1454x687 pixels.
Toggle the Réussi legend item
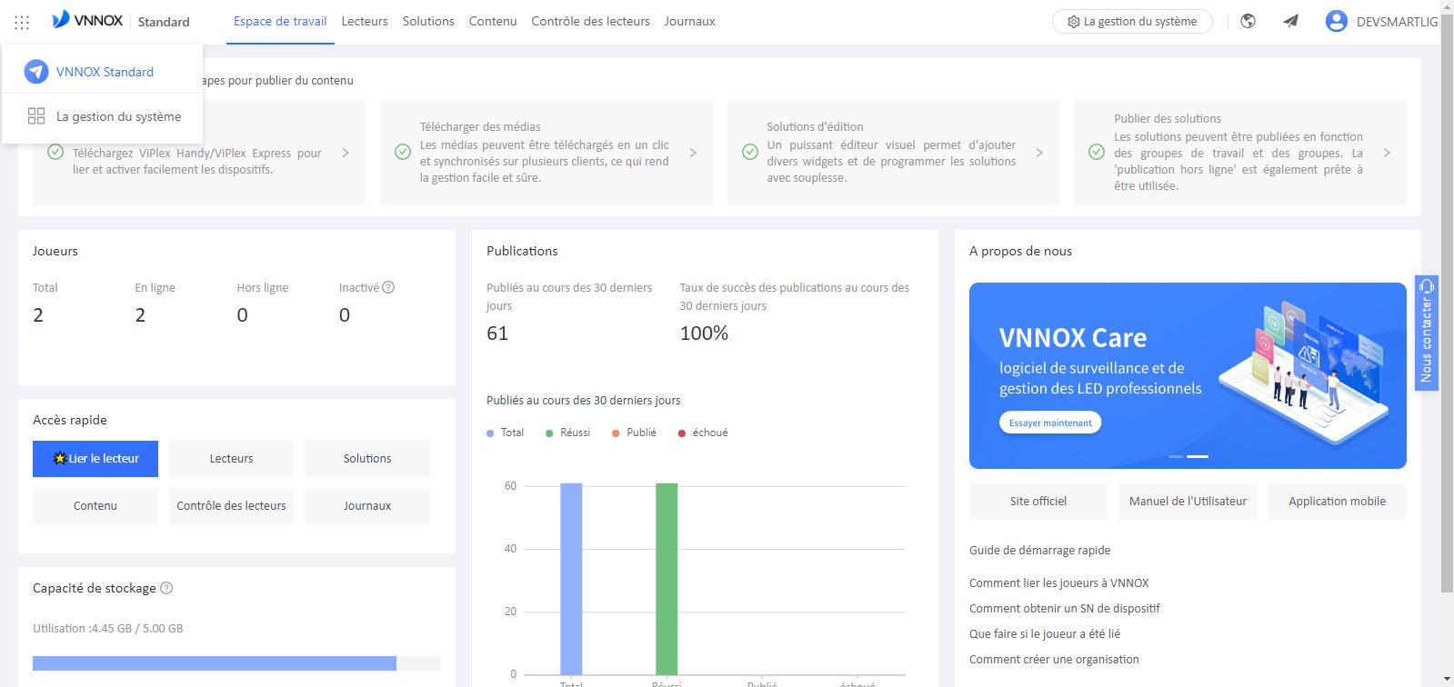pos(567,433)
